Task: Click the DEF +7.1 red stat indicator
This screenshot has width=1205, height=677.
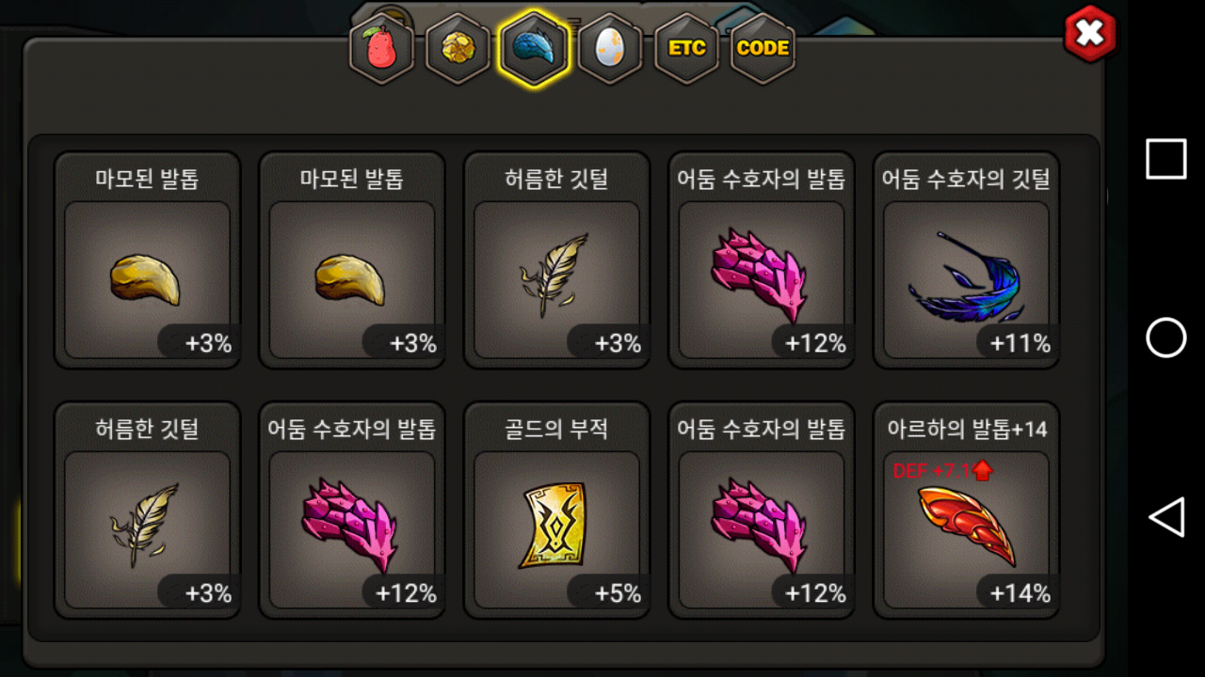Action: click(942, 471)
